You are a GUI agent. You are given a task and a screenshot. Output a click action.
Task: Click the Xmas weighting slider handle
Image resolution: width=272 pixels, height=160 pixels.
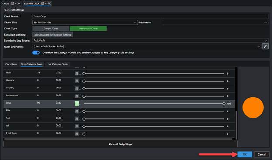coord(224,104)
